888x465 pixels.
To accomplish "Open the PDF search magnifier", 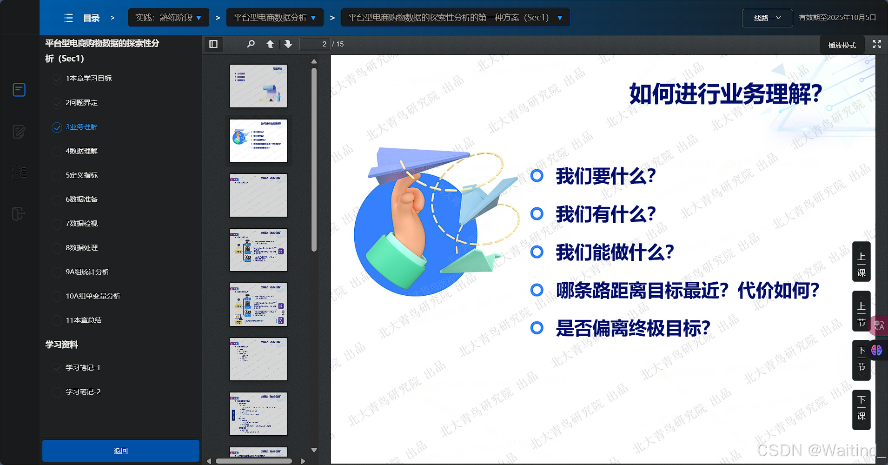I will [251, 44].
